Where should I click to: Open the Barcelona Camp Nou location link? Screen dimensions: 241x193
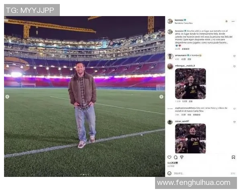pyautogui.click(x=184, y=23)
